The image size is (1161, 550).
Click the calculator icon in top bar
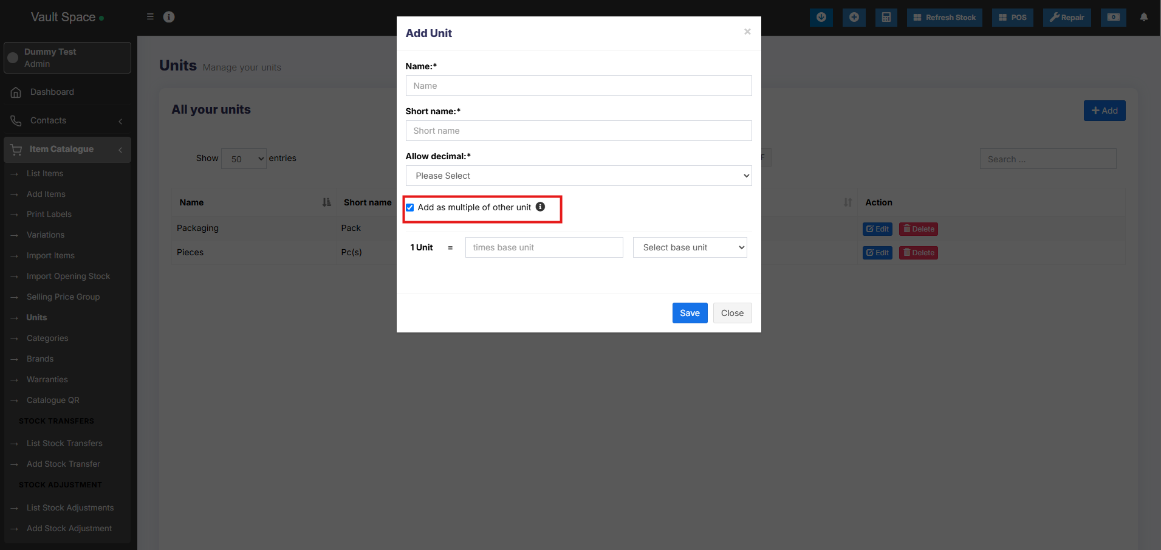click(886, 17)
